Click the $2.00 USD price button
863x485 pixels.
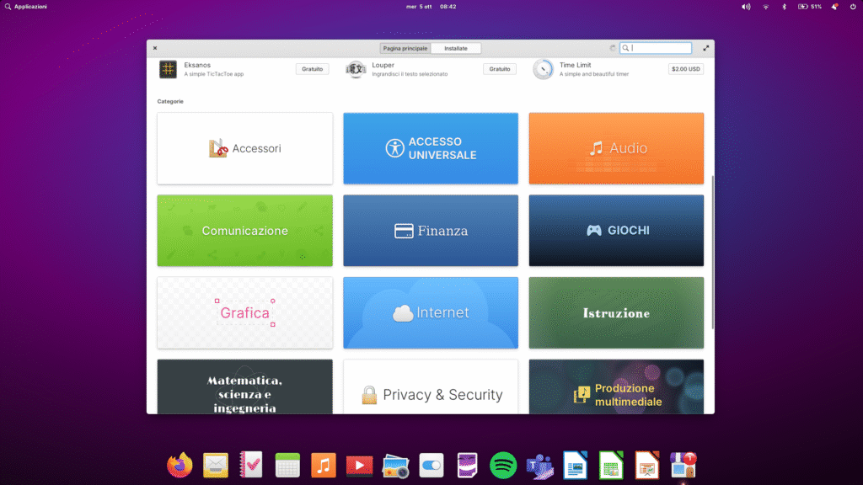[x=686, y=69]
